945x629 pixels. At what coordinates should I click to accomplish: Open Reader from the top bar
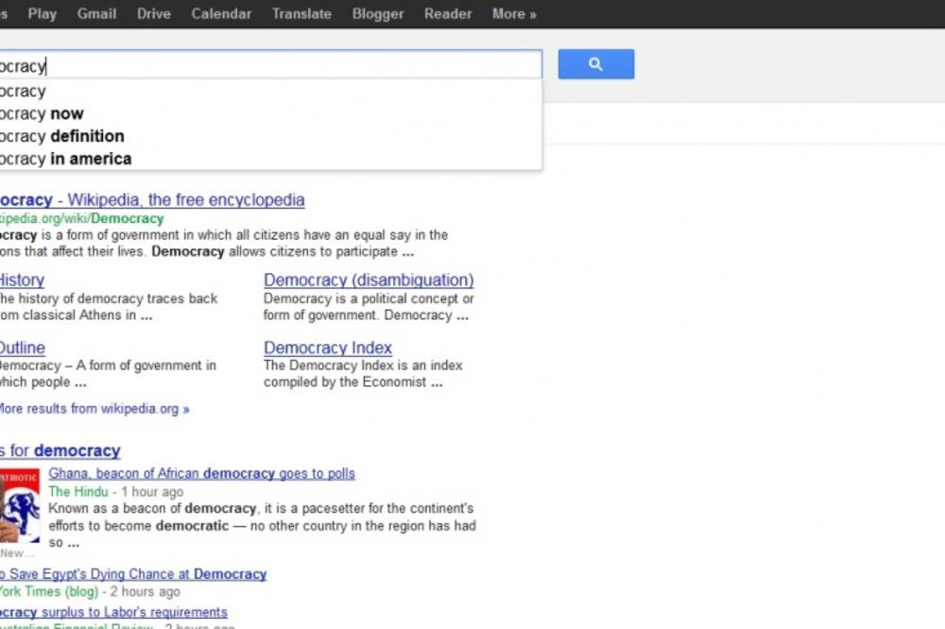pyautogui.click(x=447, y=13)
